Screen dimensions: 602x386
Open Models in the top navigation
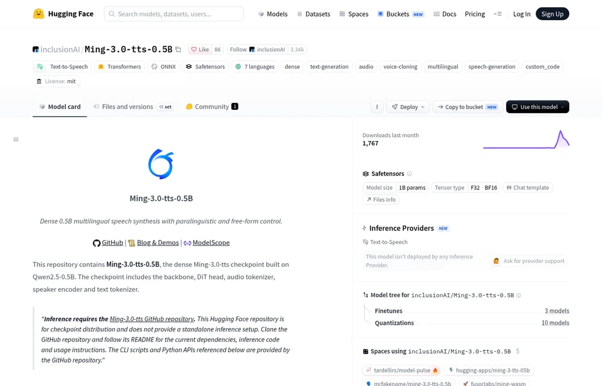click(x=272, y=14)
